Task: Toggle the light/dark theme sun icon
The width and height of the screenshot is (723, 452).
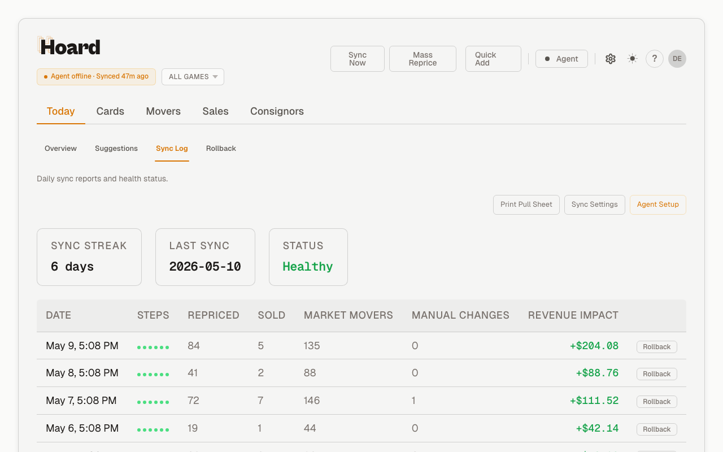Action: pos(633,59)
